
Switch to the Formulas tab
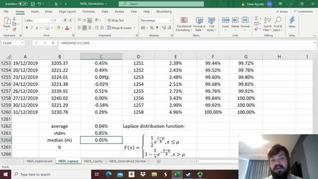[x=88, y=11]
